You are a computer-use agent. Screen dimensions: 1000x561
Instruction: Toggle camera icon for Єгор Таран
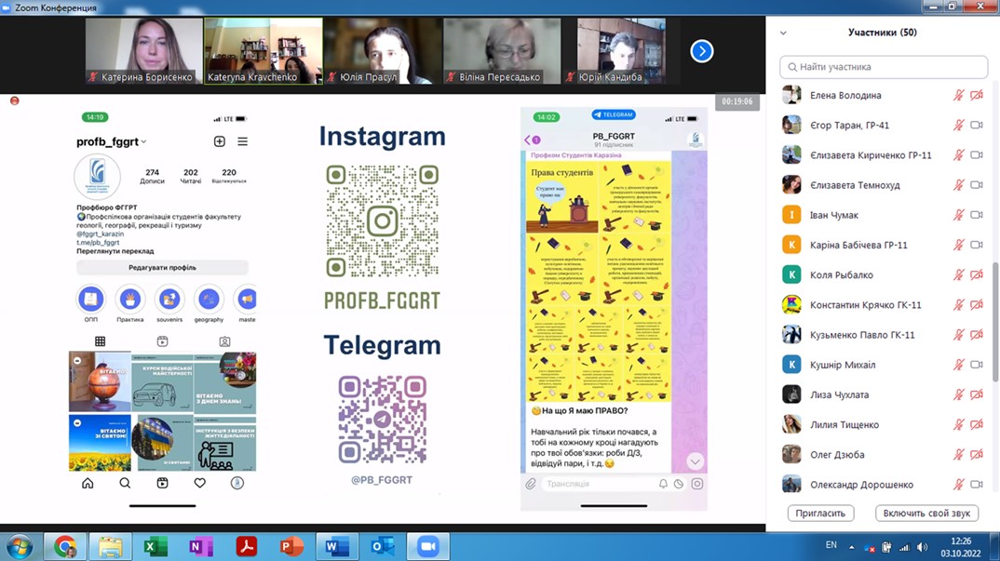(x=976, y=126)
